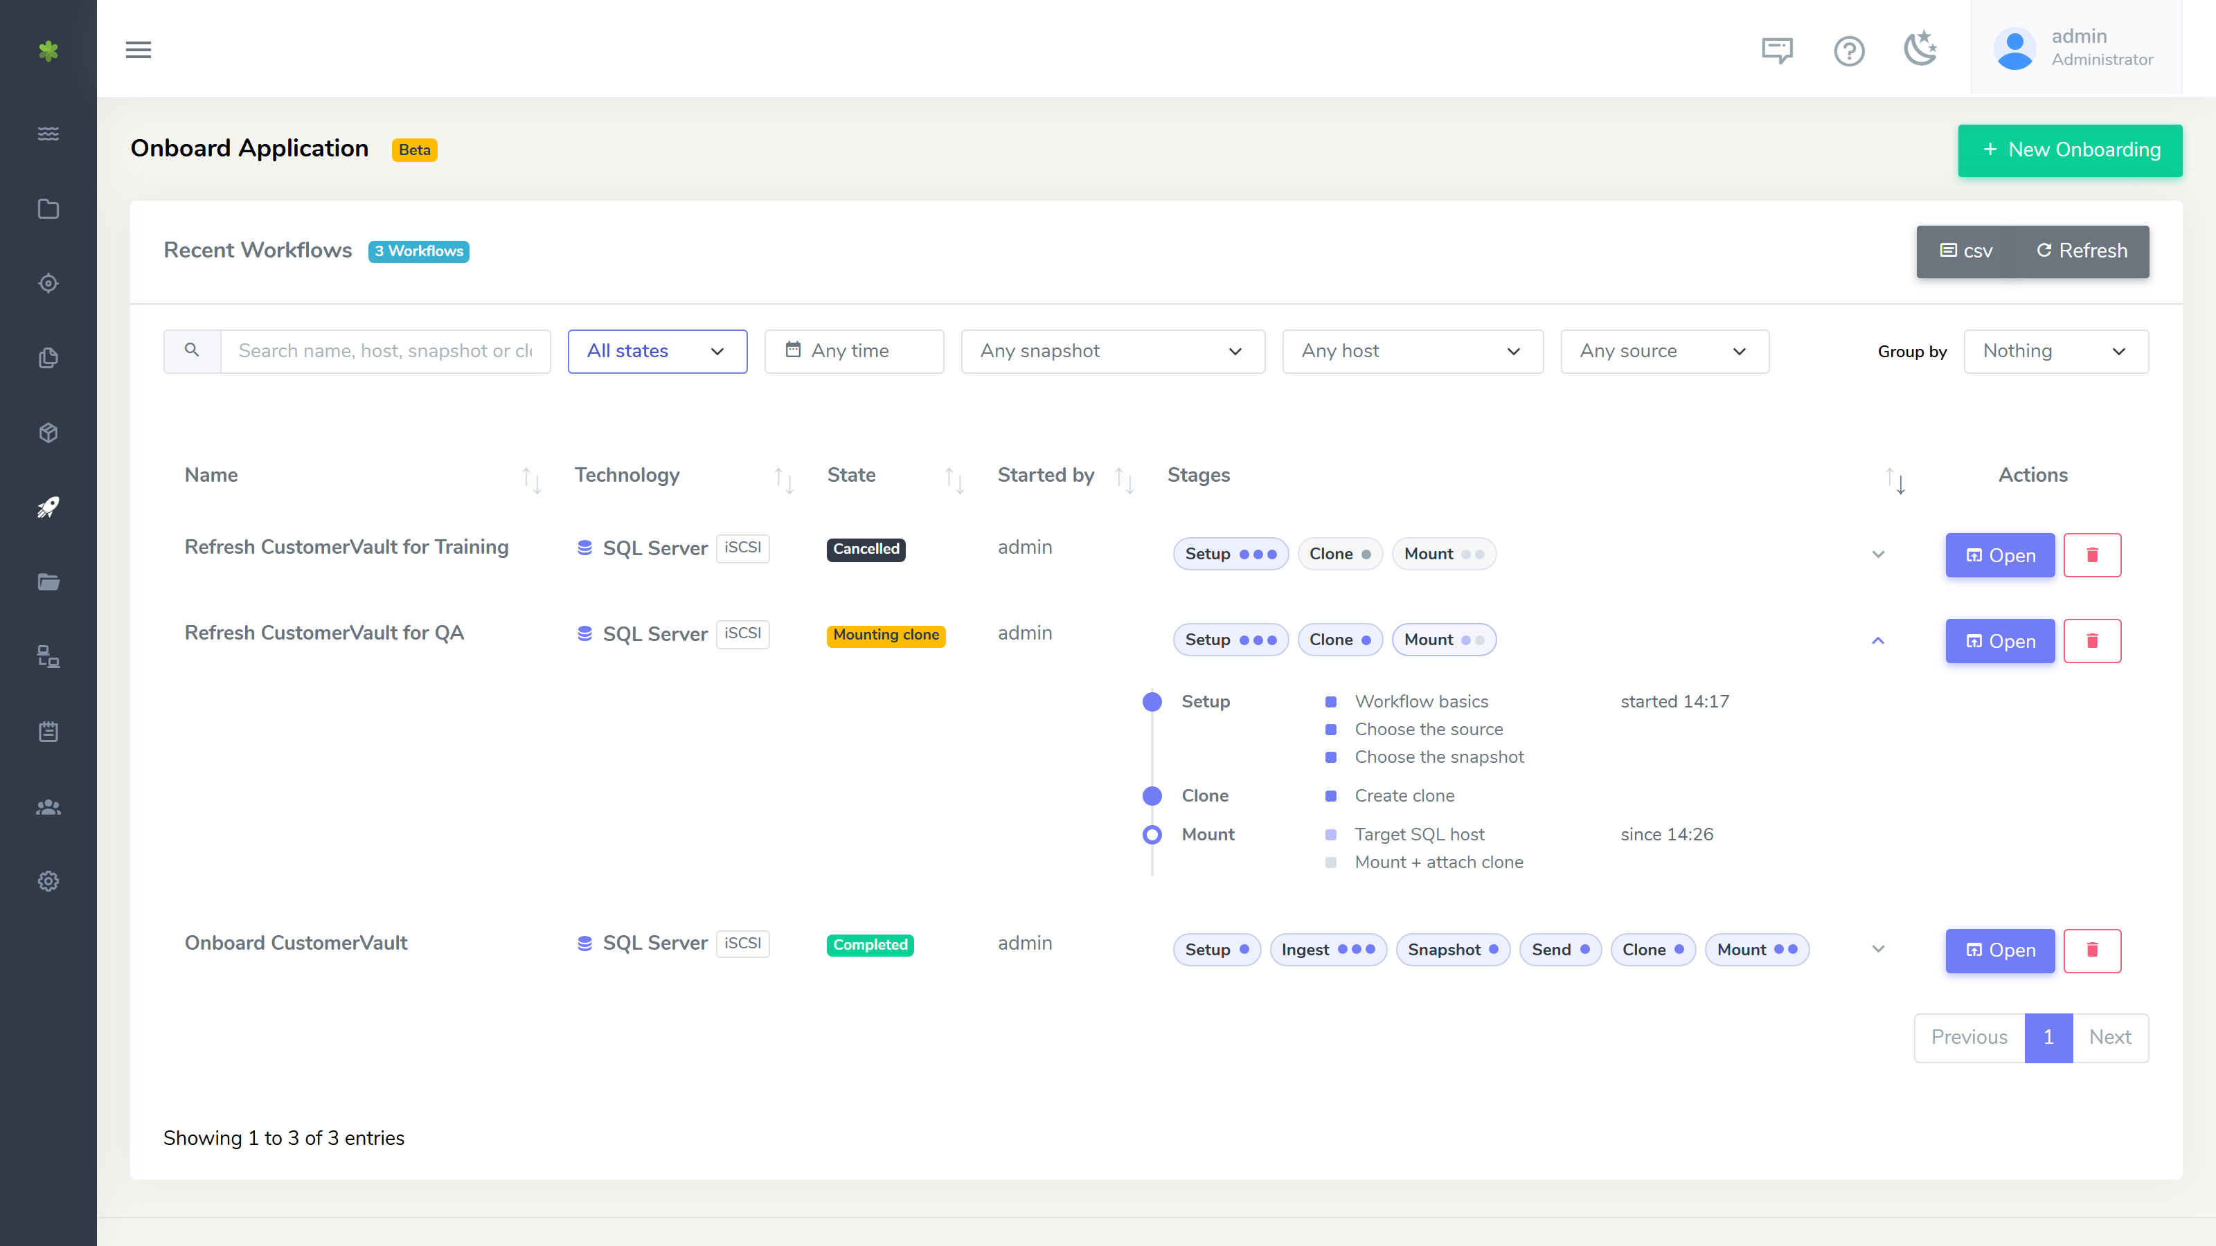Expand stages for Refresh CustomerVault for Training
The image size is (2216, 1246).
[1878, 554]
